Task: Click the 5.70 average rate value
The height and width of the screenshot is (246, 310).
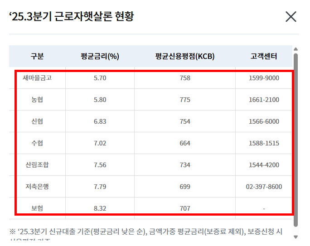Action: (x=100, y=78)
